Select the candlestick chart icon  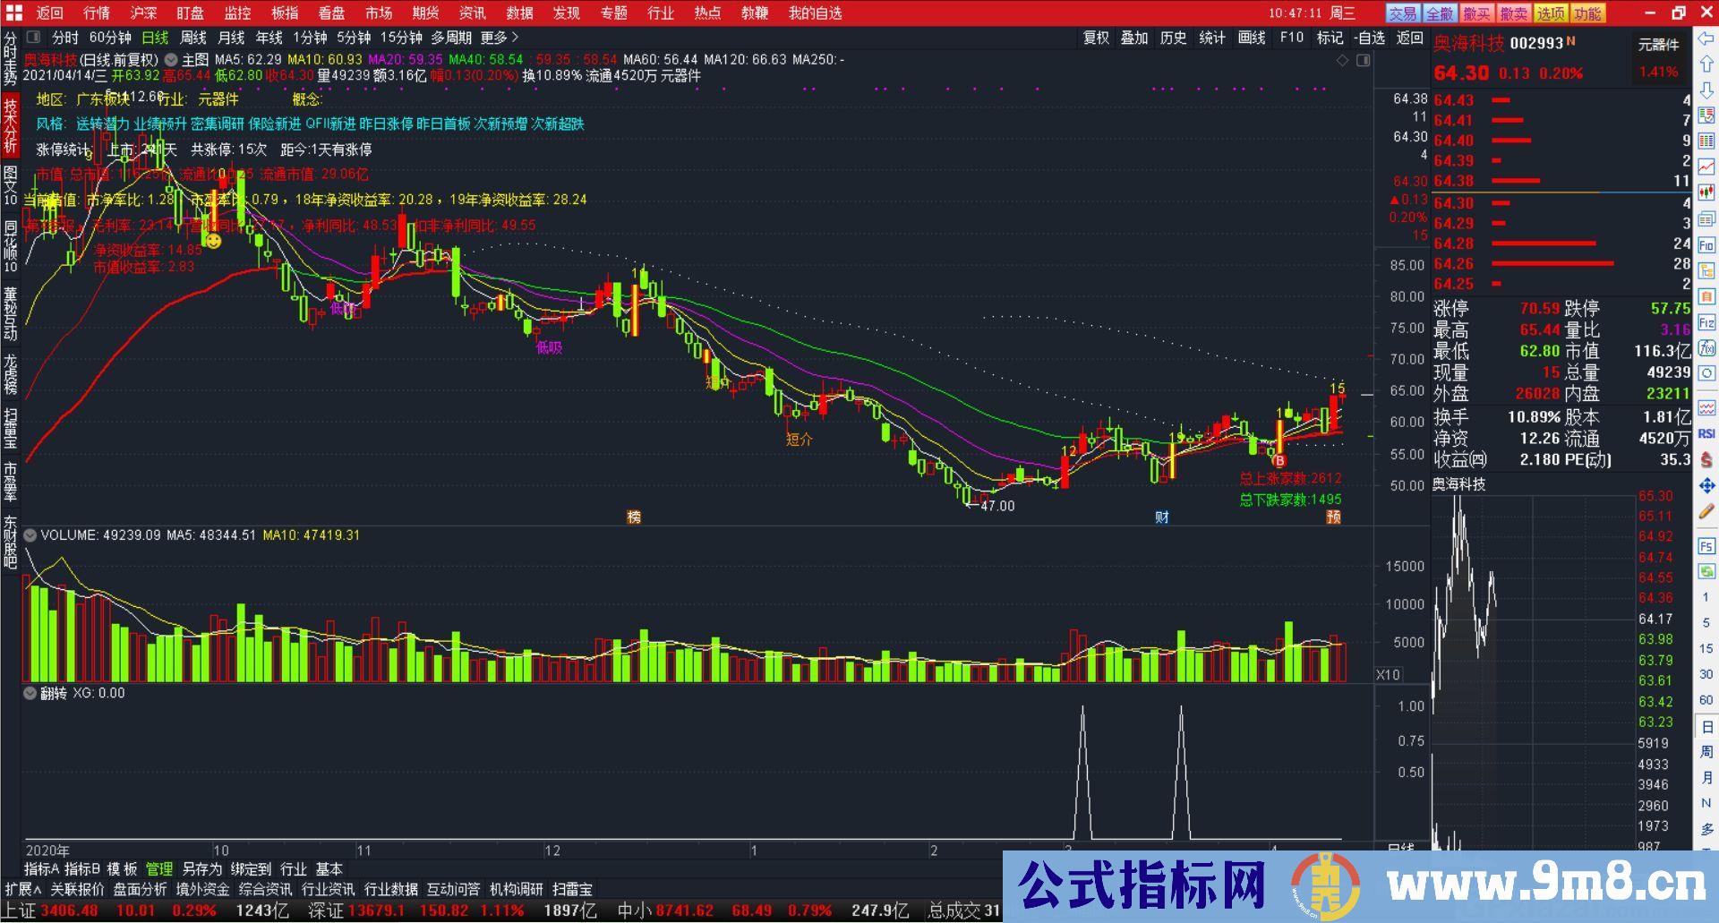[x=1706, y=193]
